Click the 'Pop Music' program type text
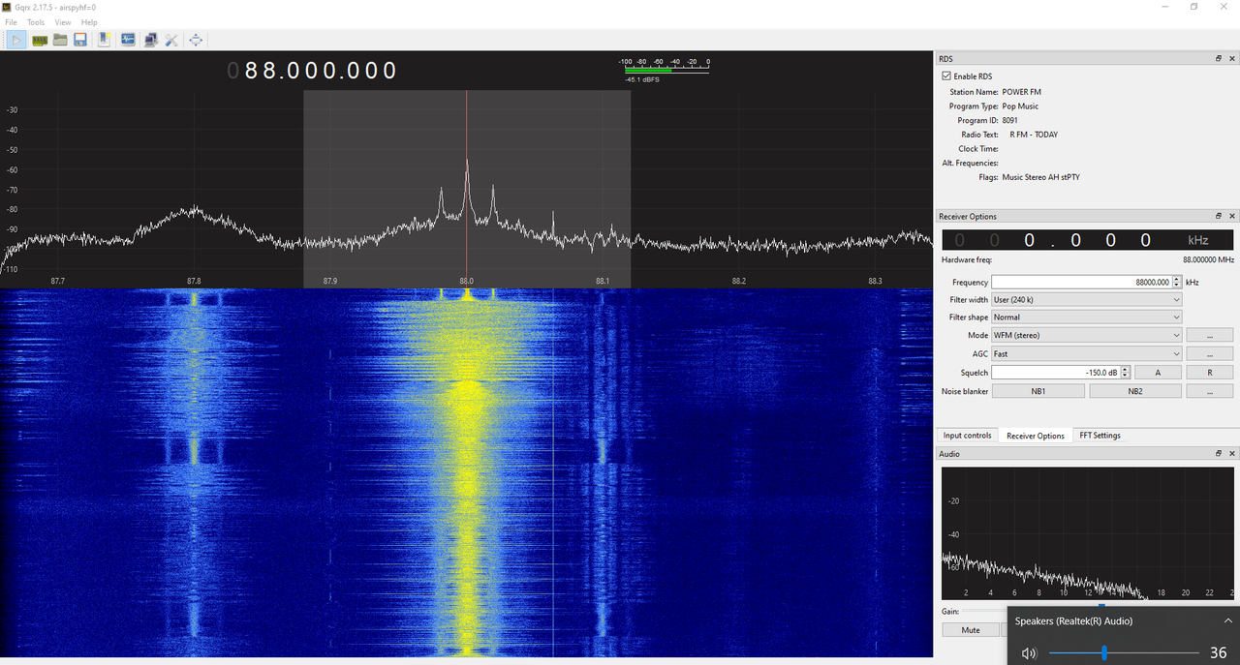 (1020, 106)
